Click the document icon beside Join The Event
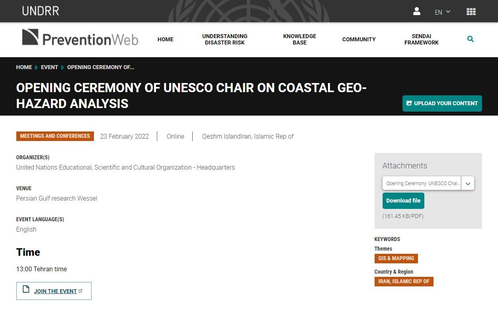 pos(25,290)
